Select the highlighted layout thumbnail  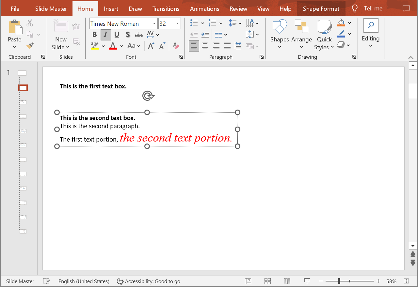pyautogui.click(x=23, y=88)
